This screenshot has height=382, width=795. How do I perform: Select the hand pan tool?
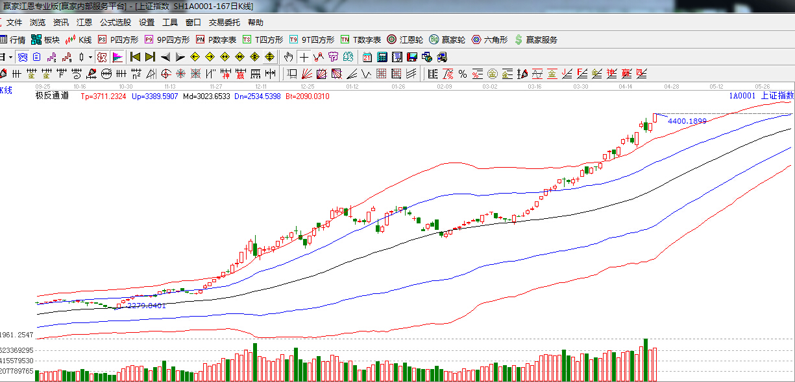click(289, 57)
